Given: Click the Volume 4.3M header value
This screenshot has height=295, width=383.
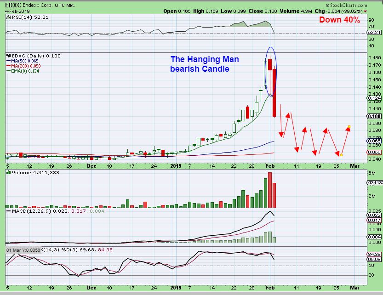Looking at the screenshot, I should click(296, 11).
